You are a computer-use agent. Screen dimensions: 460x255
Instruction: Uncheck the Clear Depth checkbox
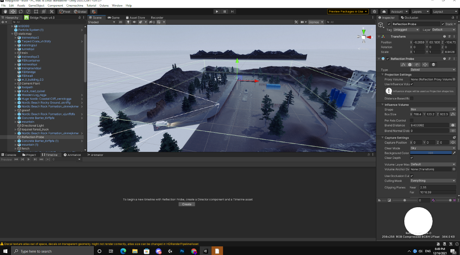[412, 158]
